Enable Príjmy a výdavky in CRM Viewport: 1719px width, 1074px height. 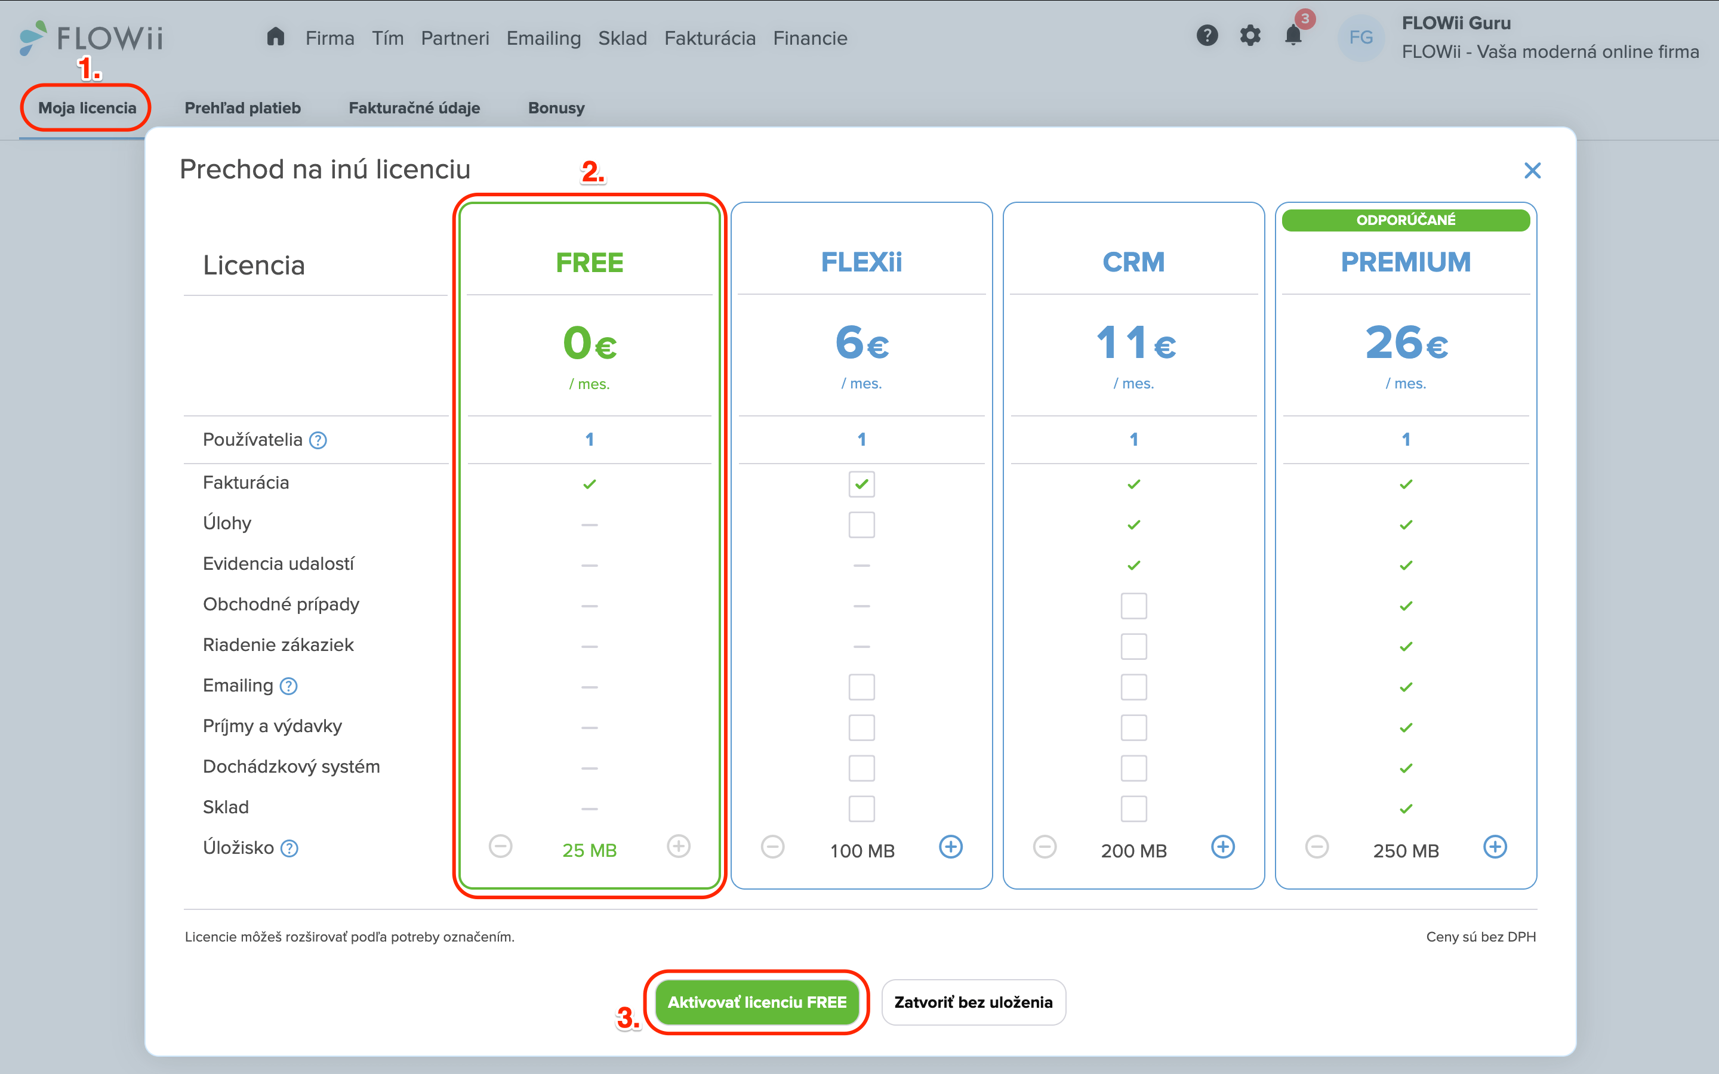coord(1133,727)
